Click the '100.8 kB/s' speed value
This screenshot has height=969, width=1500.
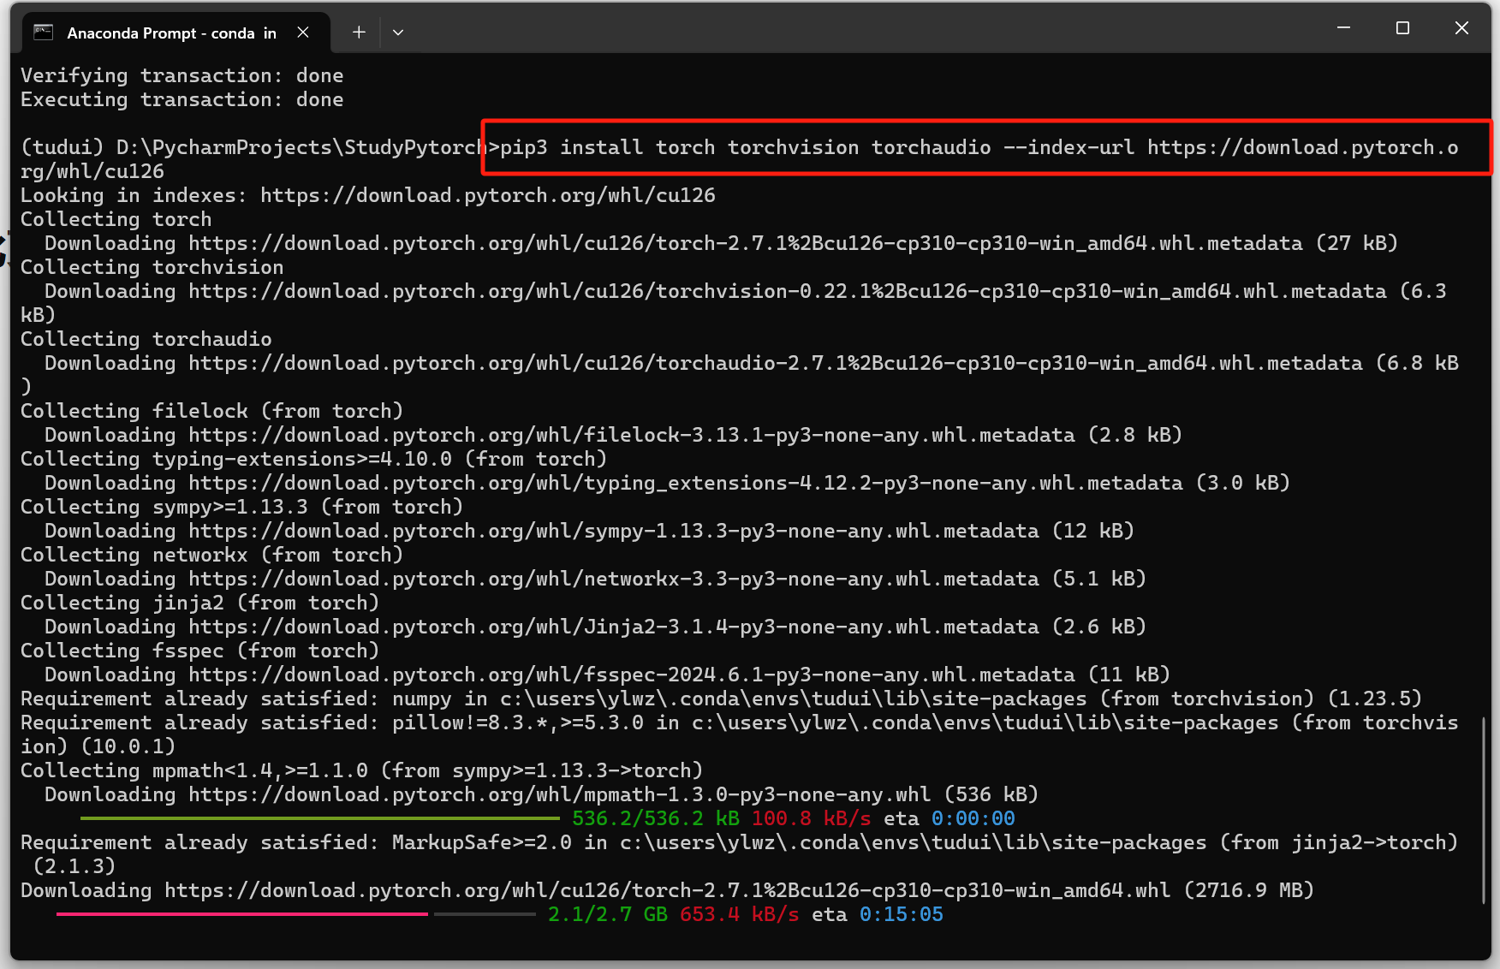(x=812, y=818)
